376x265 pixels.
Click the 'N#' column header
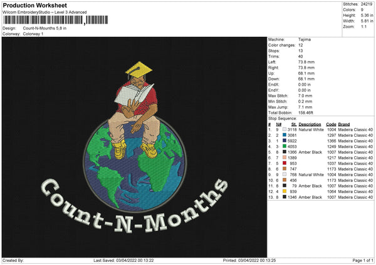coord(279,124)
